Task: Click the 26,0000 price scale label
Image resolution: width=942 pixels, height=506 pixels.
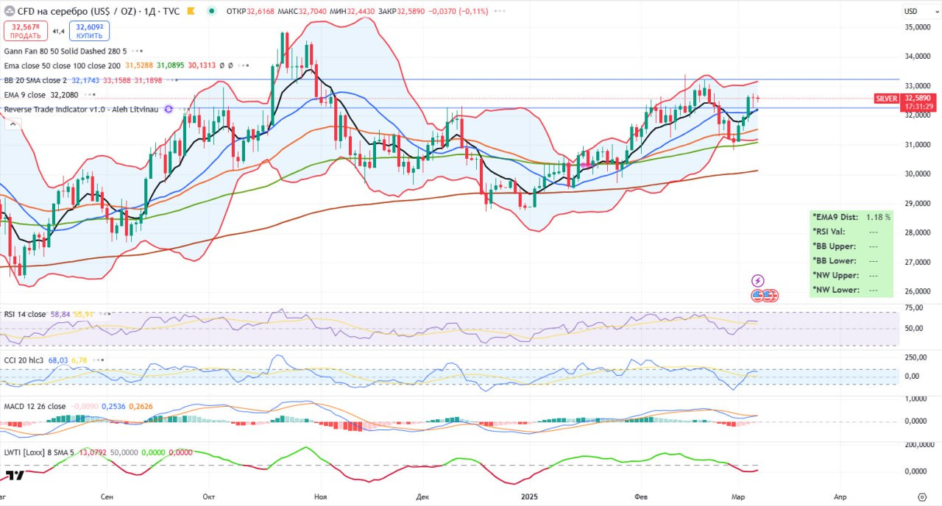Action: [x=918, y=291]
